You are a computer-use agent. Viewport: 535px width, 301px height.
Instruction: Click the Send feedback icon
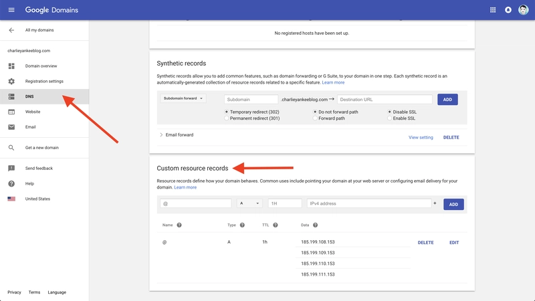point(11,169)
